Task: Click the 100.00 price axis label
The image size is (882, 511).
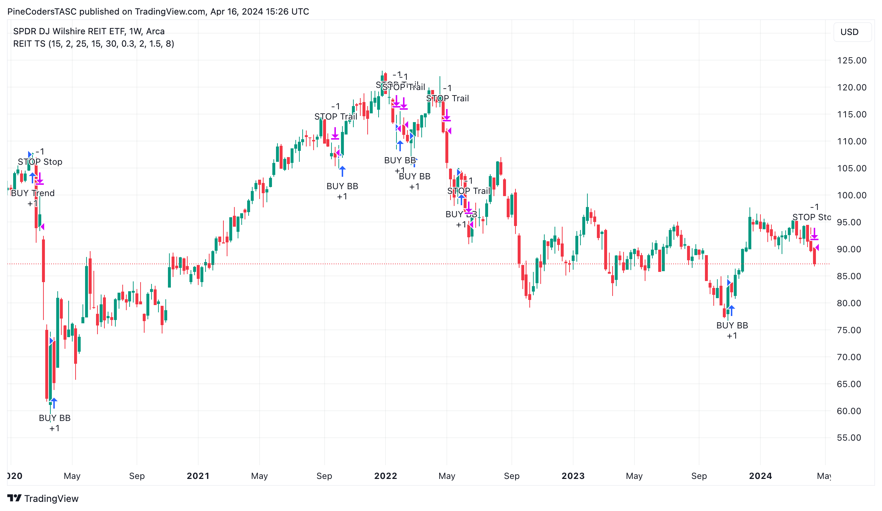Action: tap(852, 195)
